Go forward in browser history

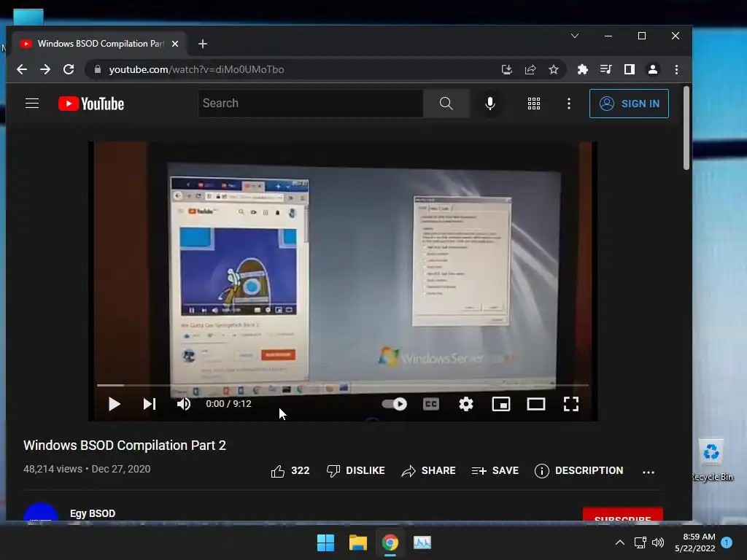[45, 69]
